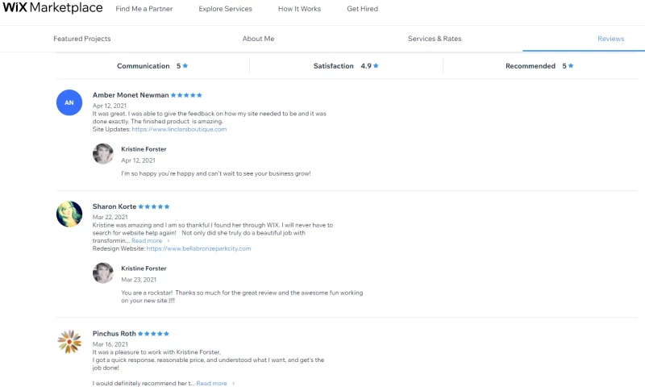The height and width of the screenshot is (387, 645).
Task: Click the star icon beside Satisfaction rating
Action: point(376,66)
